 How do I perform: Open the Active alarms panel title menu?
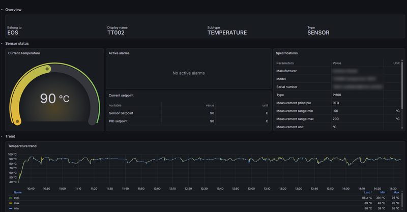(119, 53)
